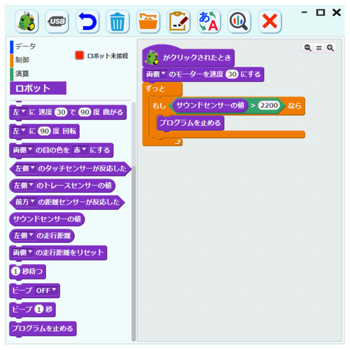Open the chart magnifier icon
This screenshot has height=350, width=350.
pyautogui.click(x=239, y=21)
